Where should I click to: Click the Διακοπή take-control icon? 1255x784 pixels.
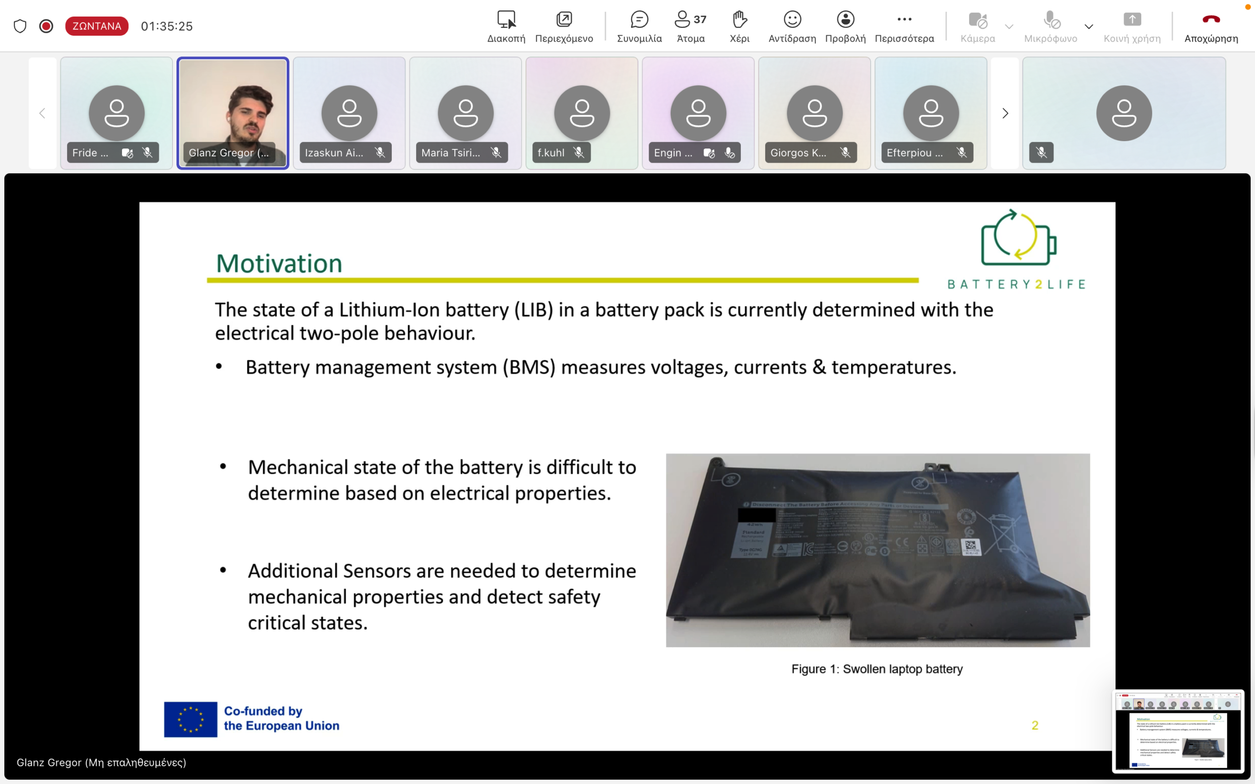tap(506, 26)
